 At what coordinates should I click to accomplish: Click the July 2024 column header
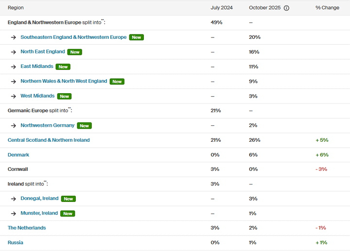(x=222, y=8)
